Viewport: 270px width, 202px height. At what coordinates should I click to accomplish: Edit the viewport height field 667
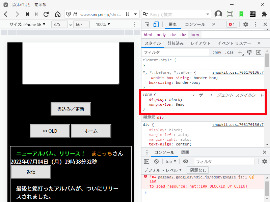click(81, 24)
